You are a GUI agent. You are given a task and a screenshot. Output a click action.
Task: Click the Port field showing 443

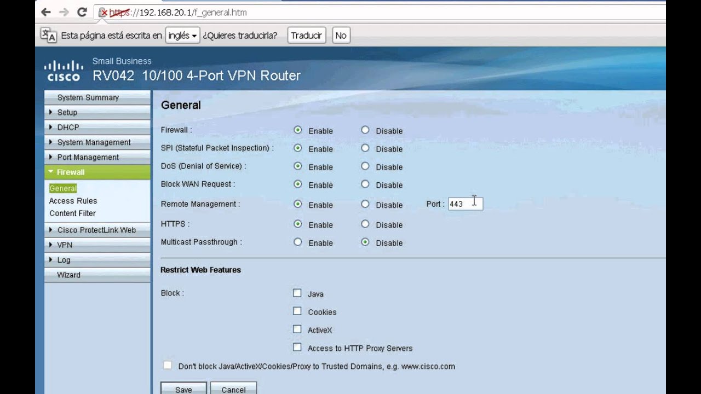(465, 204)
